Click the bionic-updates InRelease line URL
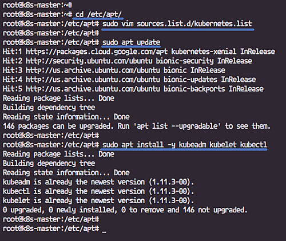 pyautogui.click(x=93, y=80)
